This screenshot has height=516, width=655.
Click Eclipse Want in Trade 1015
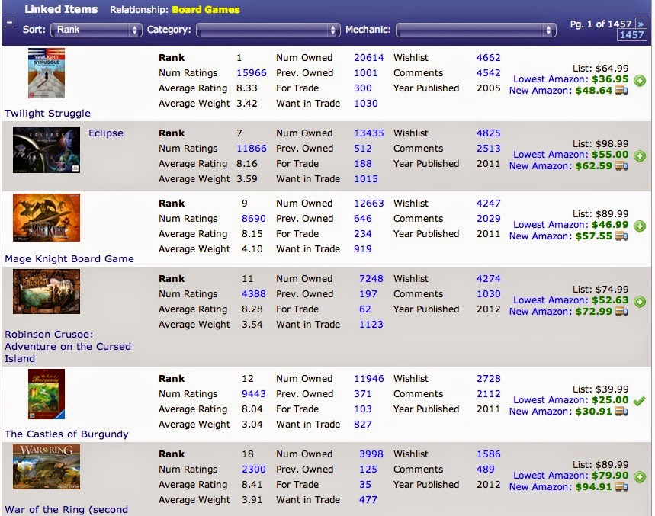[366, 179]
